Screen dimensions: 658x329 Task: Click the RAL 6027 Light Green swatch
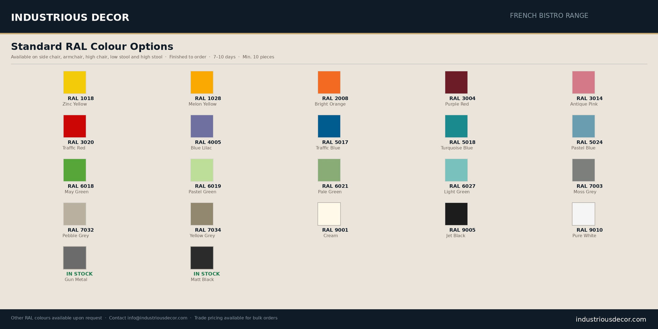456,170
